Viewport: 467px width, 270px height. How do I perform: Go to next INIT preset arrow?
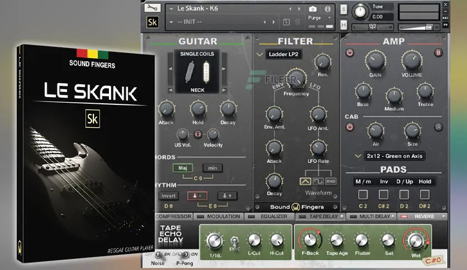click(x=274, y=22)
